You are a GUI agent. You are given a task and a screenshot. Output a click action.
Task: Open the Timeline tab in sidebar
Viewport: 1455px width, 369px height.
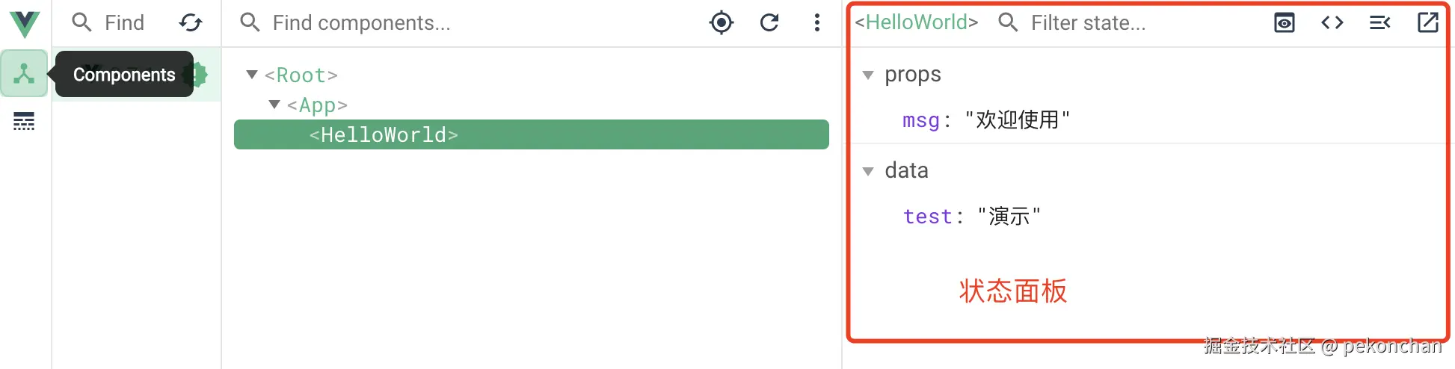(24, 121)
